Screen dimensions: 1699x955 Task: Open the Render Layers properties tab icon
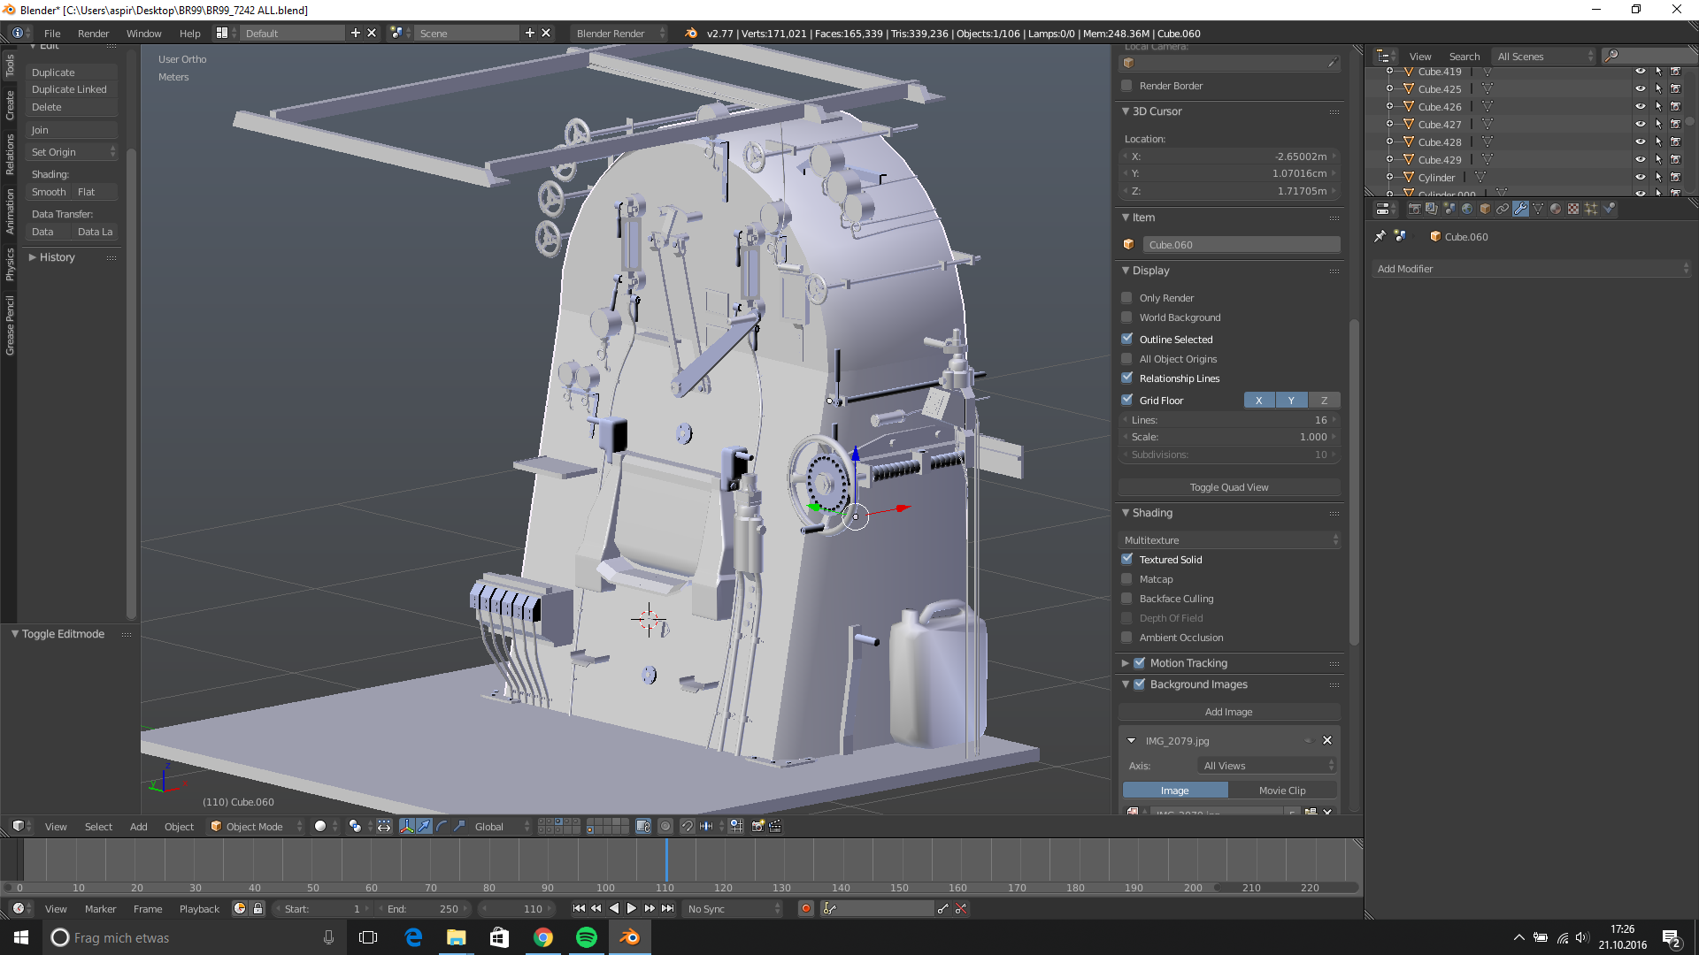(1432, 209)
